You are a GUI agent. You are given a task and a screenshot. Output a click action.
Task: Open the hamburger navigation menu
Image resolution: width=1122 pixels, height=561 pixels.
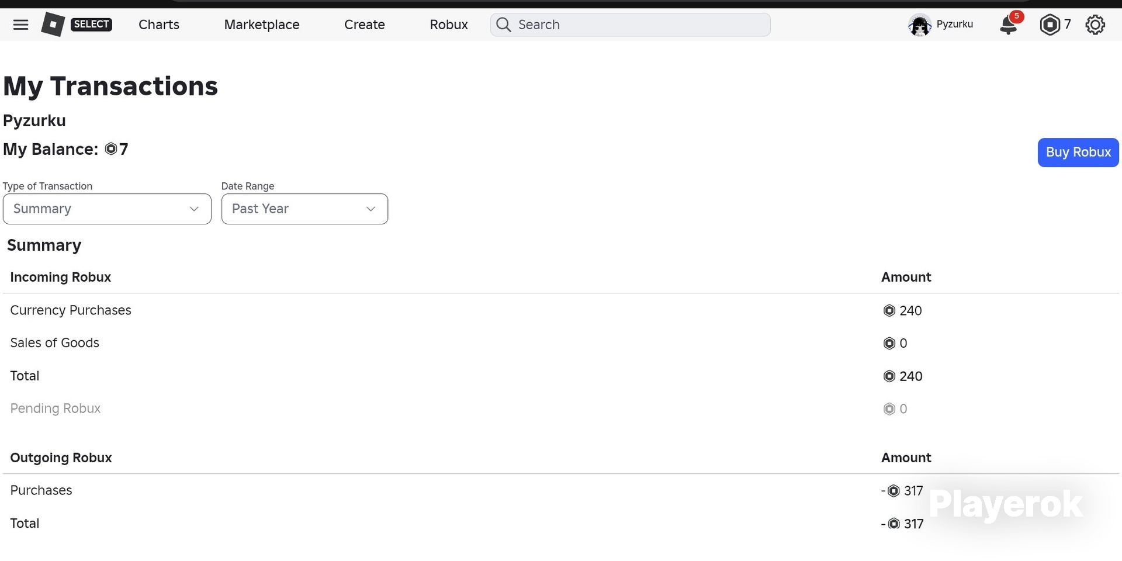20,25
